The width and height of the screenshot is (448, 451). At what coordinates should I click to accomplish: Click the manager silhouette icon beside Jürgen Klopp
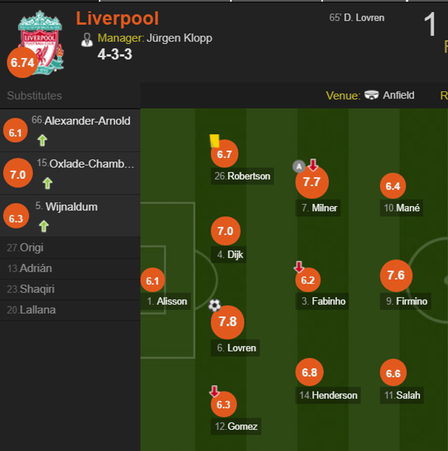click(88, 39)
